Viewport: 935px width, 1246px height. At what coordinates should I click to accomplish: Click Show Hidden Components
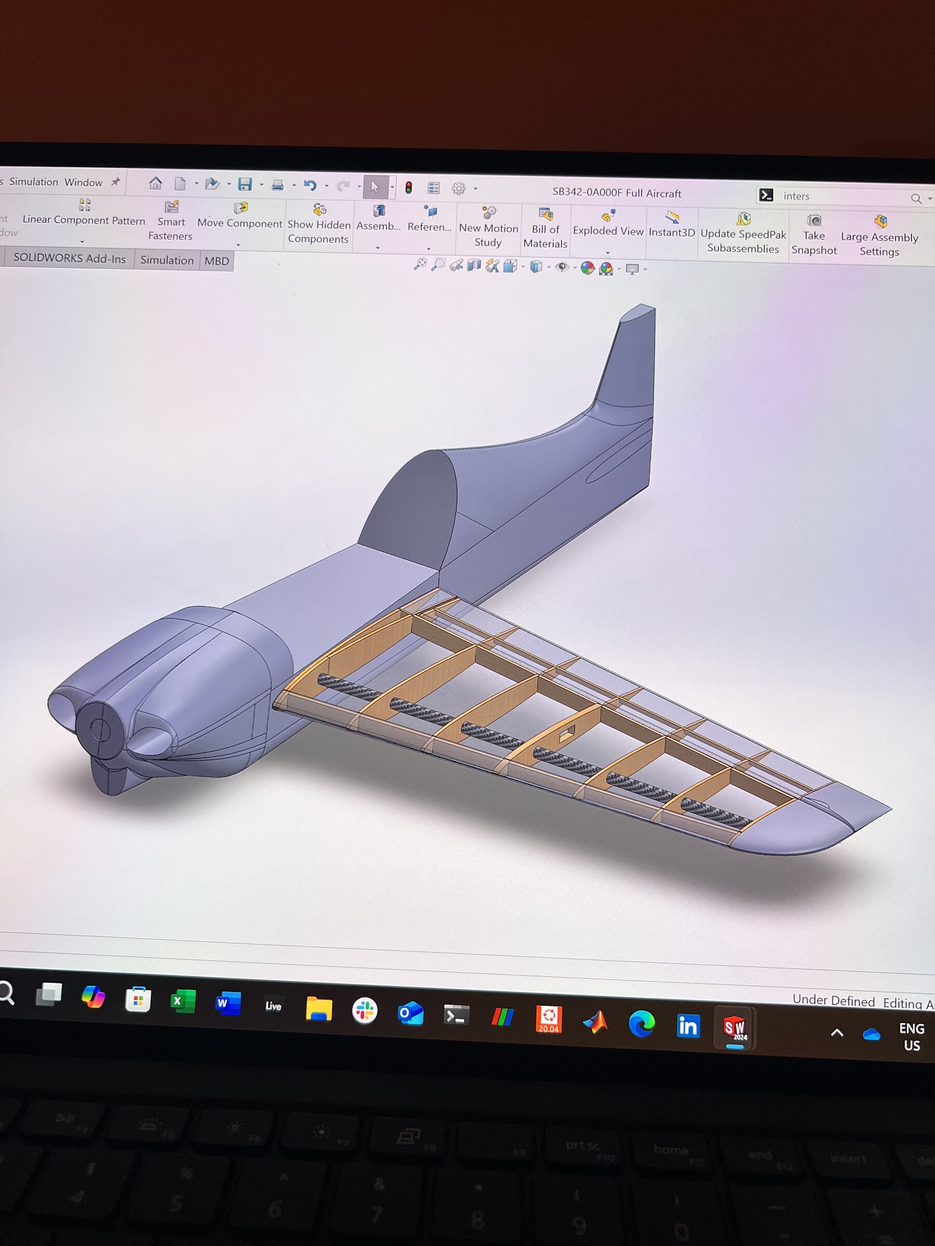(x=318, y=224)
